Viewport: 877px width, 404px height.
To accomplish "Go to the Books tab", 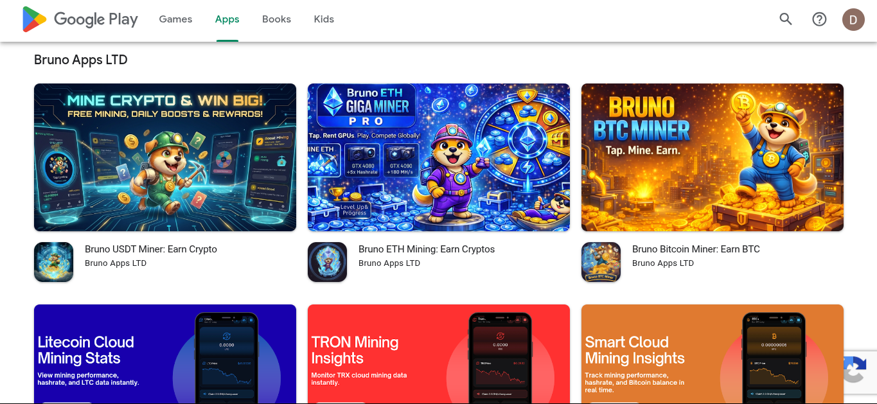I will [276, 19].
